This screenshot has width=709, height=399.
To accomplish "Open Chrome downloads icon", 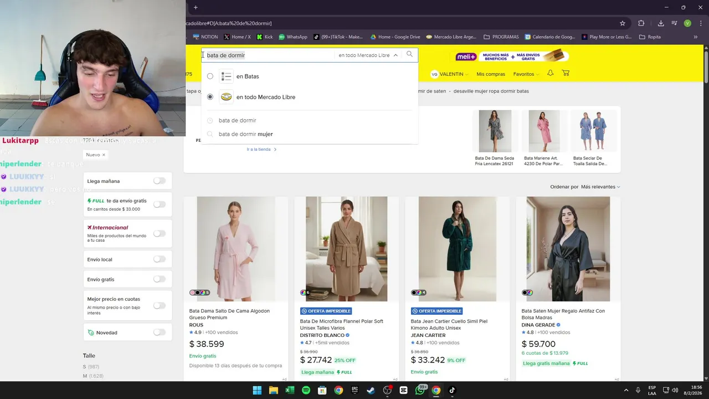I will click(661, 23).
